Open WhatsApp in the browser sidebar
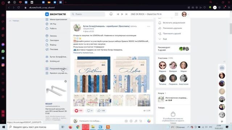 [x=3, y=51]
